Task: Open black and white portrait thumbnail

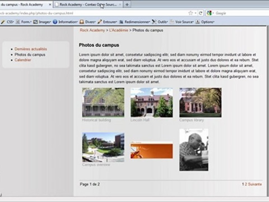Action: pyautogui.click(x=194, y=150)
